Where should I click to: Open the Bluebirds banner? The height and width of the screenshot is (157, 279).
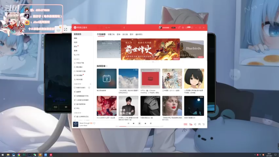tap(192, 49)
